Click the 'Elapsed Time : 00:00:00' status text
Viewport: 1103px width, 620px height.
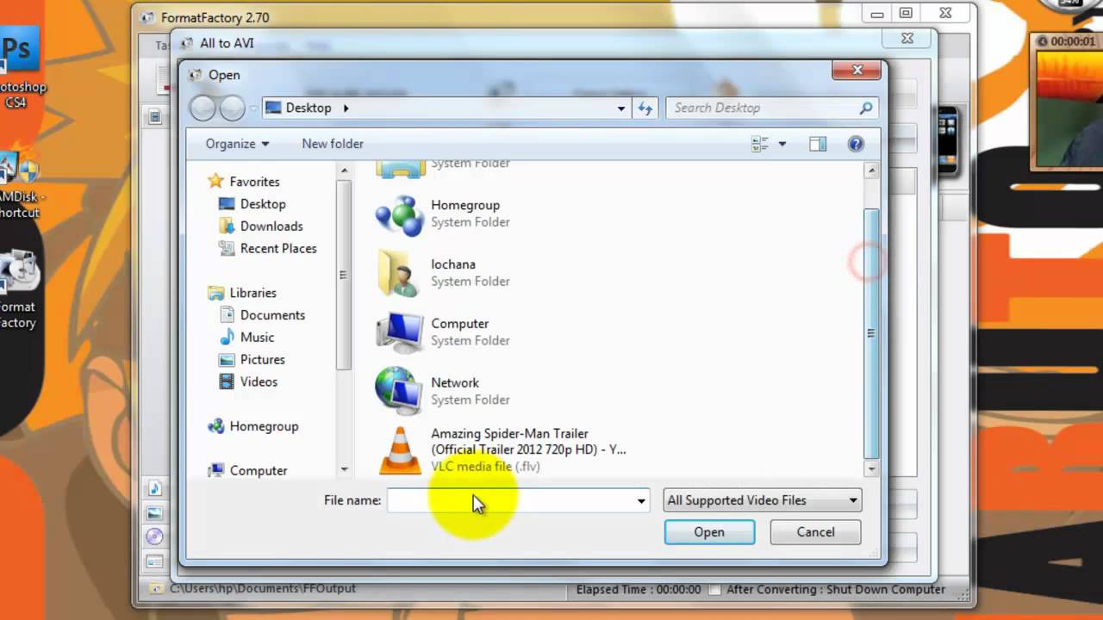(639, 590)
